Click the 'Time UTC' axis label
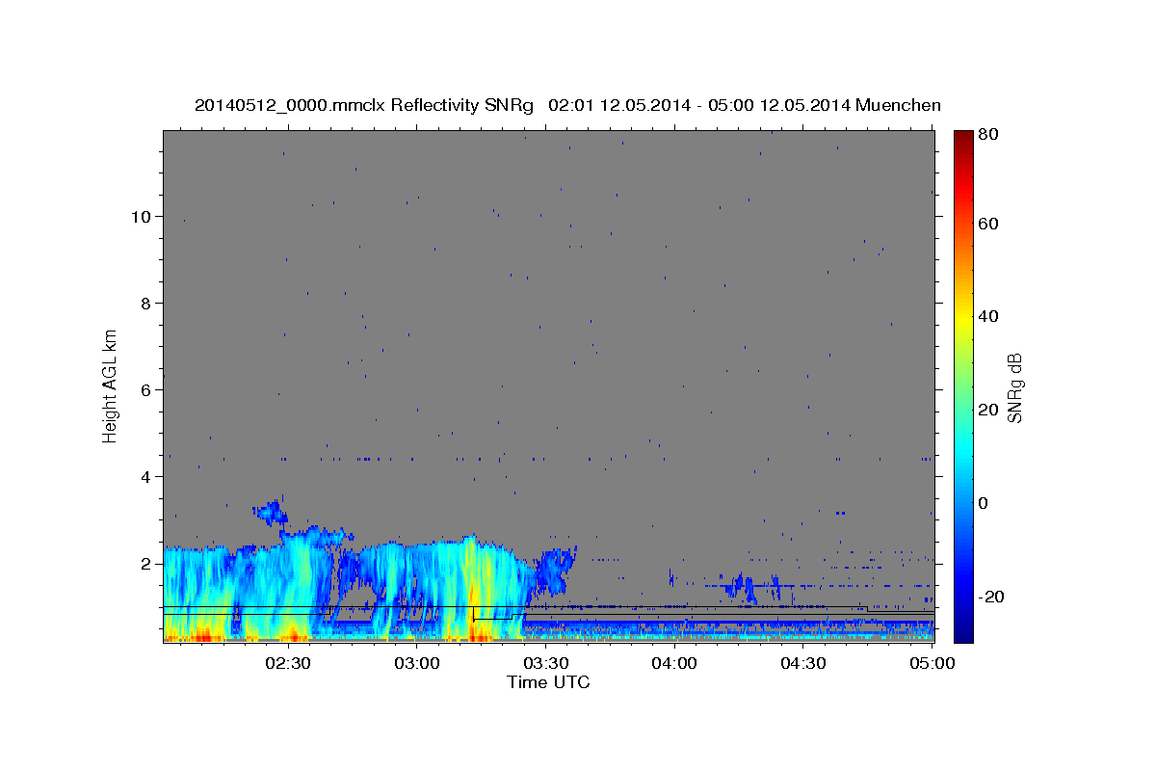The height and width of the screenshot is (771, 1156). 548,682
